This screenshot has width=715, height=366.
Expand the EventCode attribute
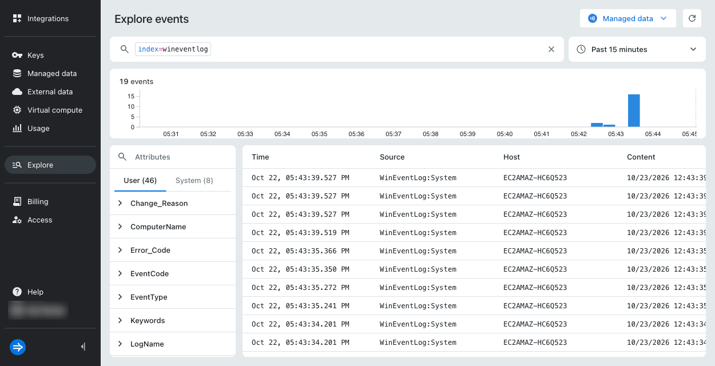click(x=120, y=273)
